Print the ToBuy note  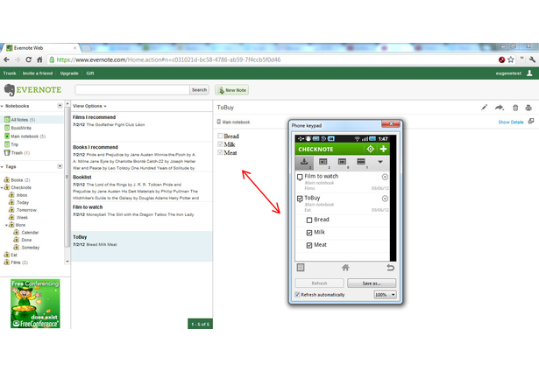pyautogui.click(x=528, y=108)
